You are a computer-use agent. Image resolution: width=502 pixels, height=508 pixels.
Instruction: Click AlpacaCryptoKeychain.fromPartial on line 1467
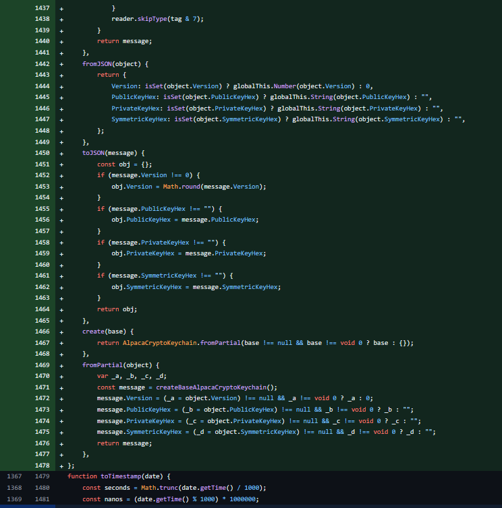point(182,343)
